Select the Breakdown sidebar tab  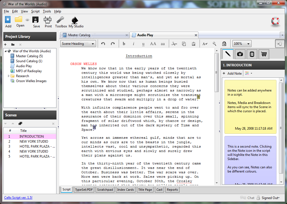(252, 54)
